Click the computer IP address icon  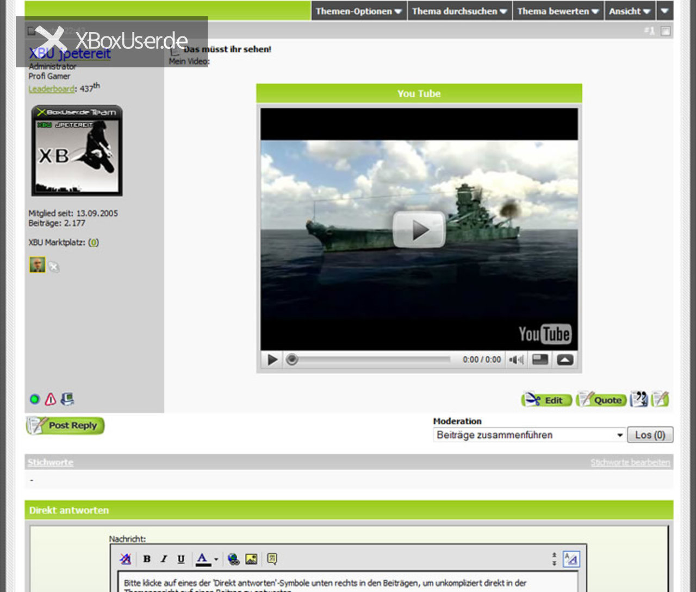[67, 399]
